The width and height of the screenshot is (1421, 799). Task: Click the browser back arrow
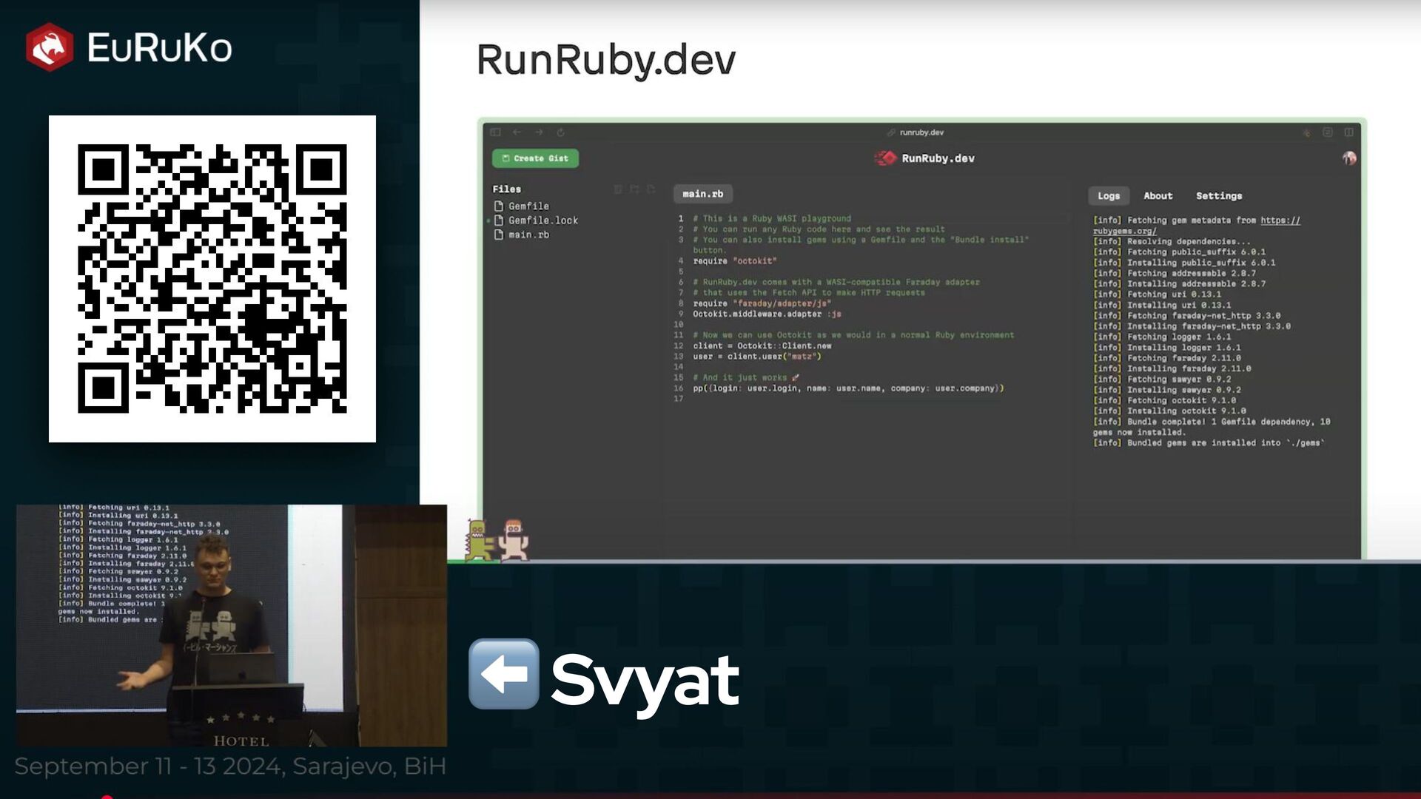pos(517,132)
